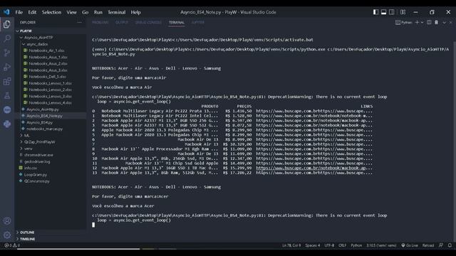Switch to the Jupyter panel tab
The height and width of the screenshot is (256, 456).
pos(198,22)
